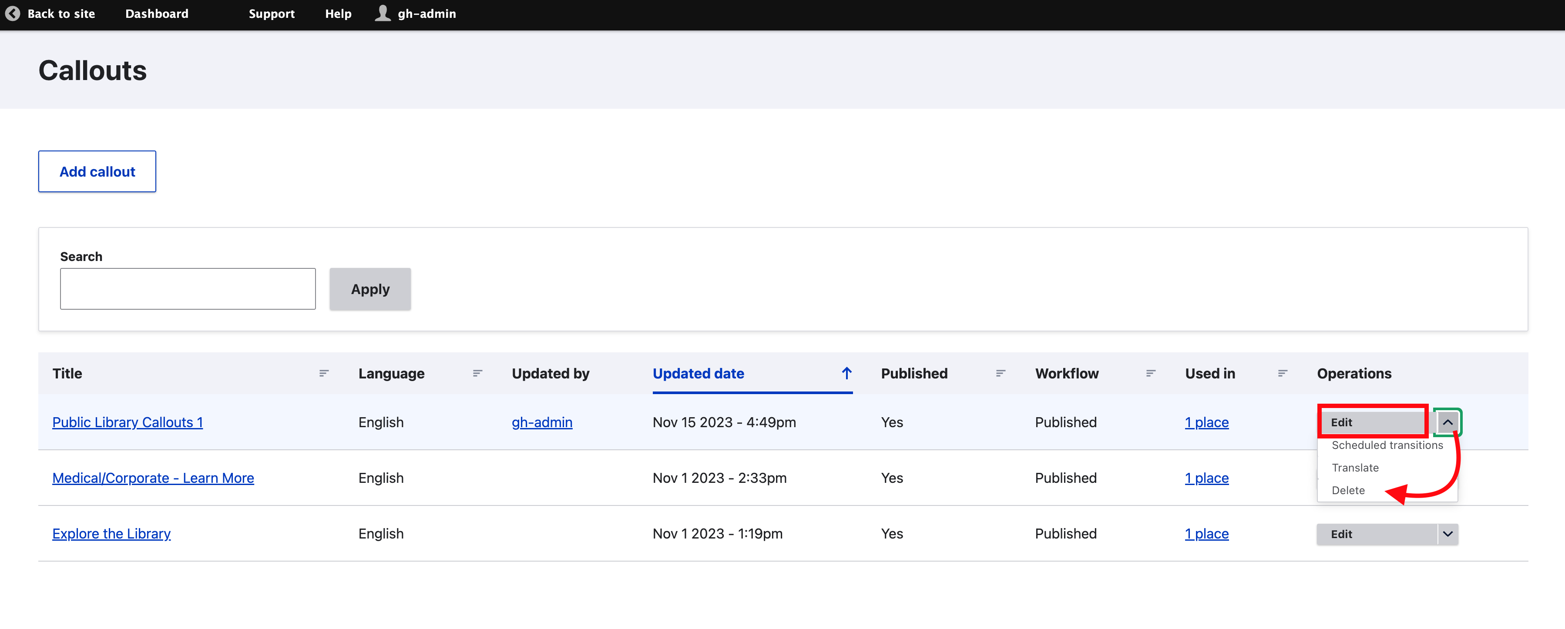Image resolution: width=1565 pixels, height=629 pixels.
Task: Click the Workflow column sort icon
Action: point(1151,373)
